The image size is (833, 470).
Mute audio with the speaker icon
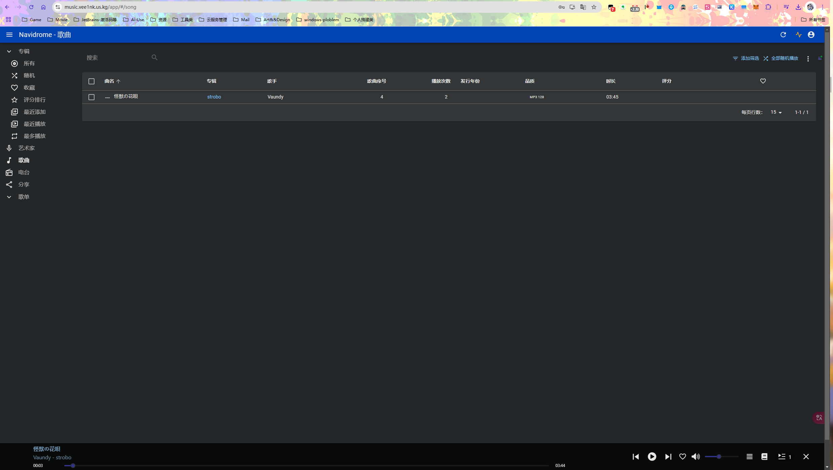[x=695, y=456]
